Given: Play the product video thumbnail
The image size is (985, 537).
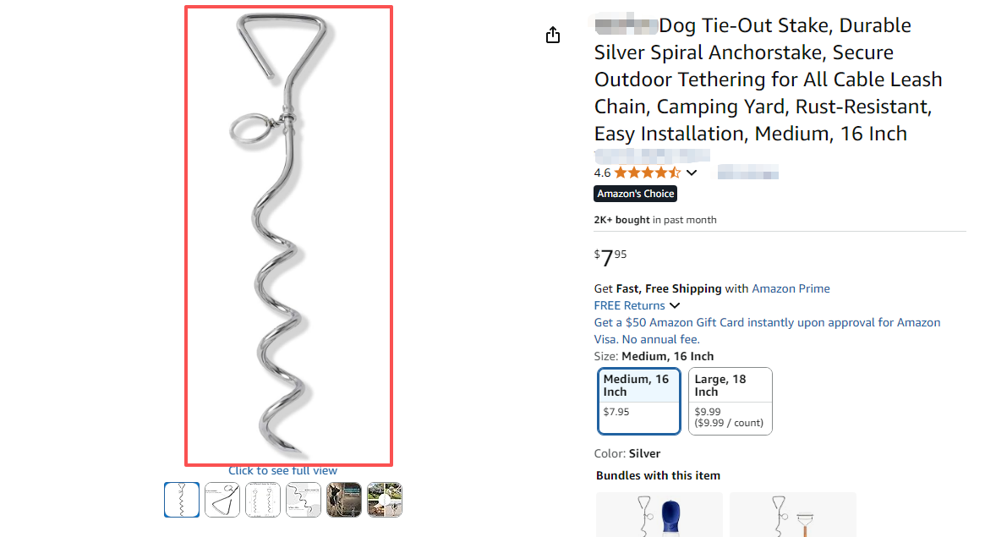Looking at the screenshot, I should pyautogui.click(x=385, y=500).
